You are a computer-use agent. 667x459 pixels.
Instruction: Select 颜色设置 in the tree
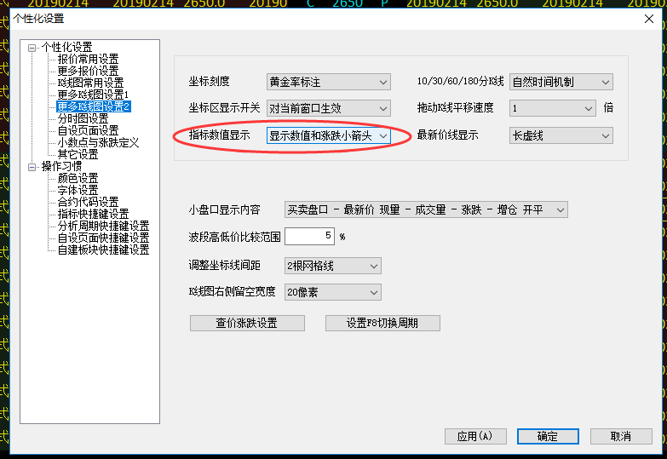[78, 178]
